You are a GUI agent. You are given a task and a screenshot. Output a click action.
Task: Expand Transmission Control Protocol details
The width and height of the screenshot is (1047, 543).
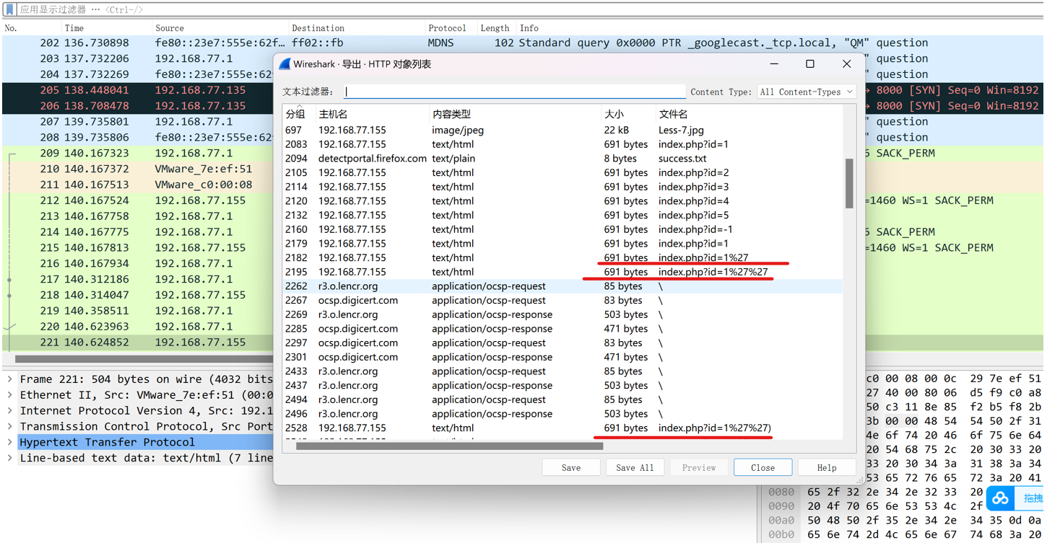pyautogui.click(x=10, y=426)
